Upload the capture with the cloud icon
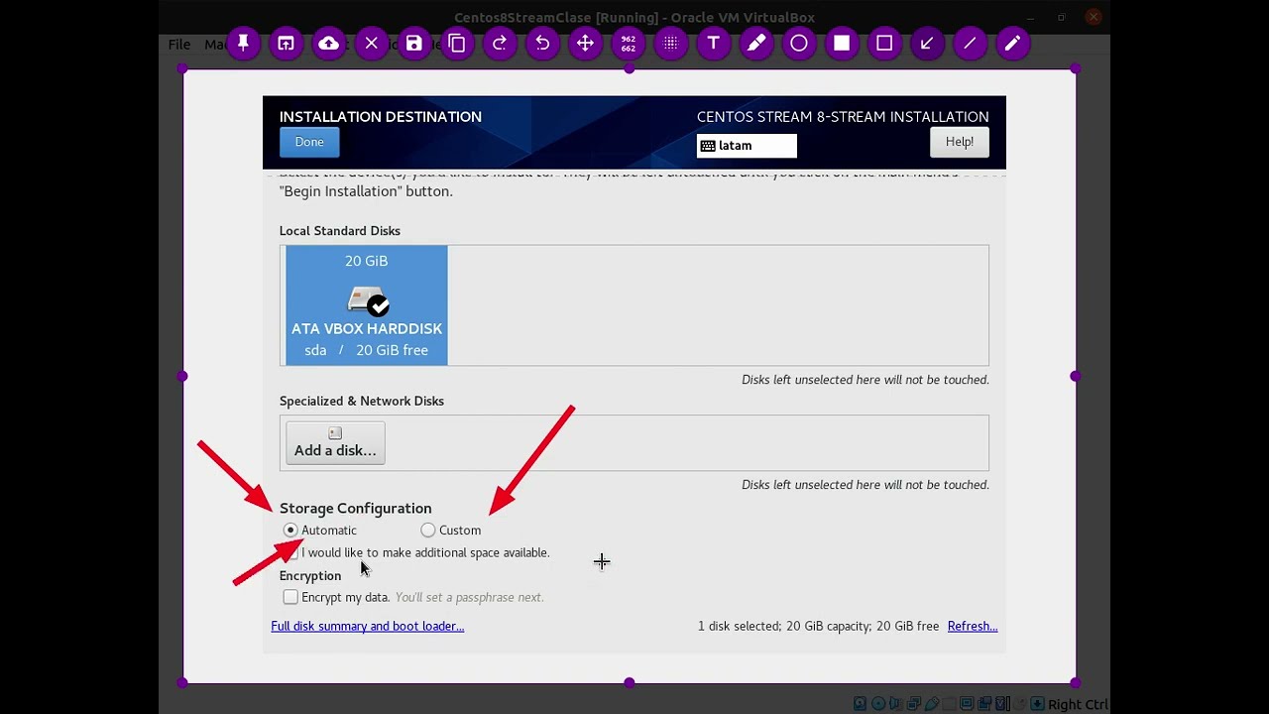This screenshot has height=714, width=1269. pos(328,44)
